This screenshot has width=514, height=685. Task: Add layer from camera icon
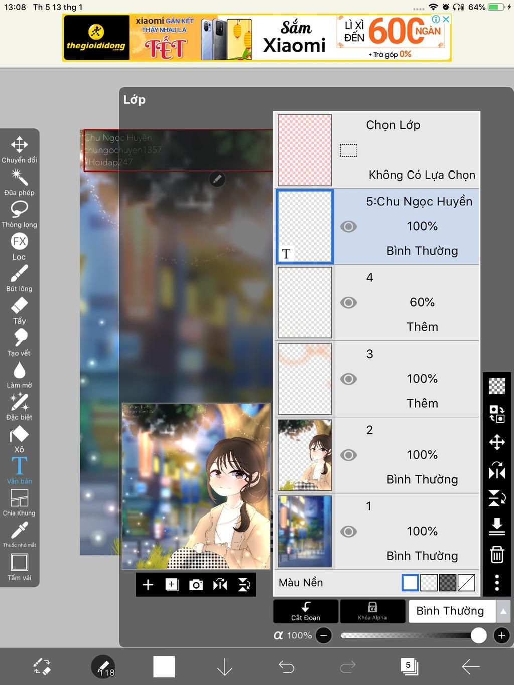point(196,585)
